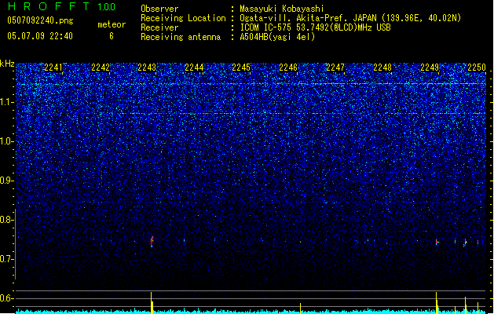Click the 0.7 kHz frequency label
The width and height of the screenshot is (494, 314).
(x=6, y=259)
